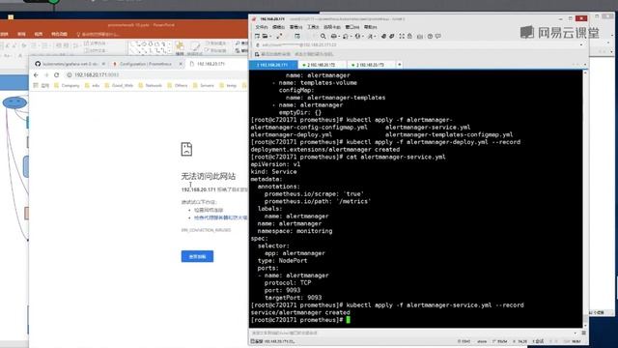The image size is (618, 348).
Task: Click the blue reload button on error page
Action: [197, 256]
